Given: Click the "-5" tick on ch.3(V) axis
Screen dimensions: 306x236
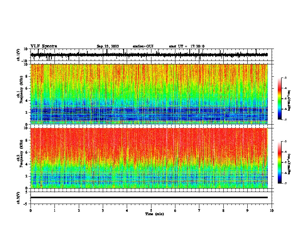Looking at the screenshot, I should coord(26,204).
